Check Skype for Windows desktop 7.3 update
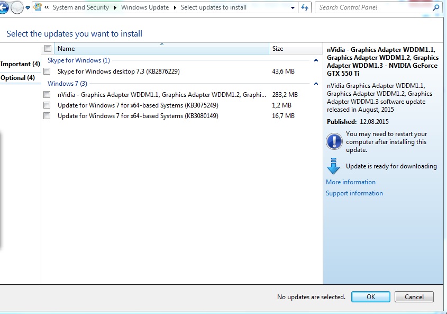447x314 pixels. tap(47, 71)
